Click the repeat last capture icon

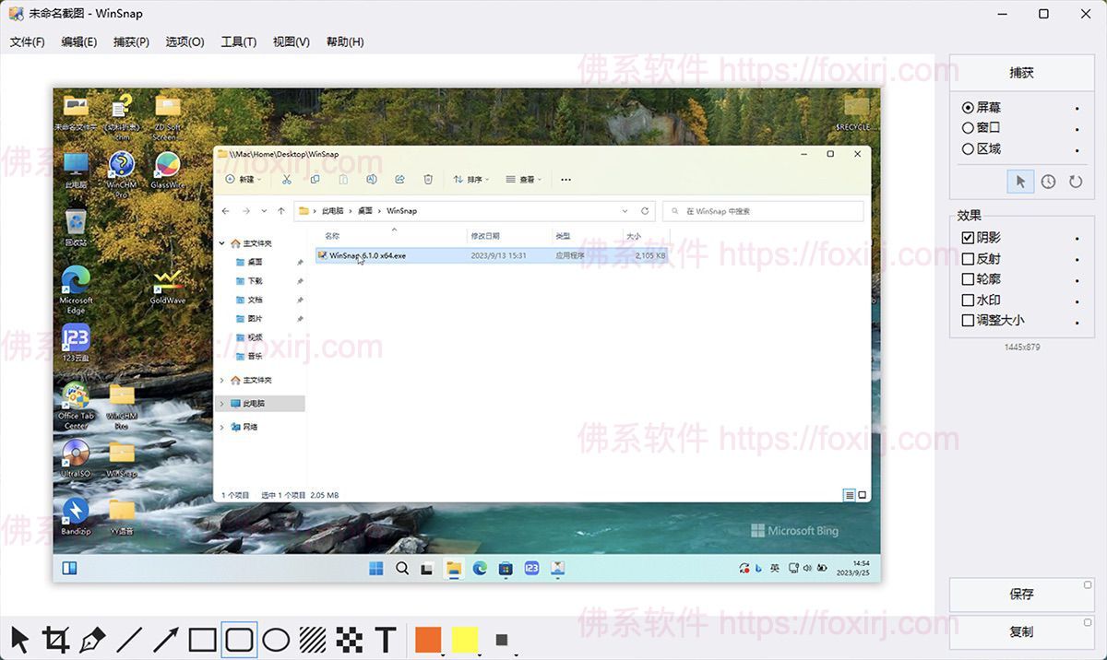[1075, 182]
